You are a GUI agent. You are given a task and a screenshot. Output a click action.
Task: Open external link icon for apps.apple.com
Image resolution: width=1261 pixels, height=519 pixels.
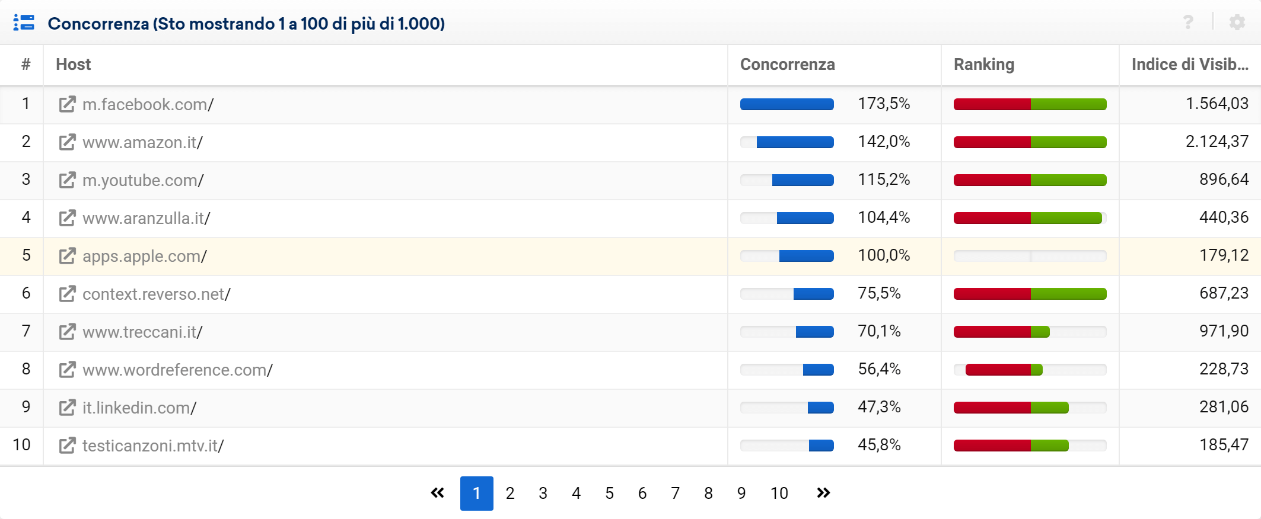pos(67,256)
